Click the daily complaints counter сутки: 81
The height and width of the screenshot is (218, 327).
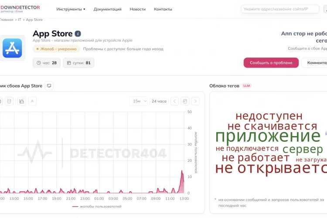pyautogui.click(x=78, y=63)
